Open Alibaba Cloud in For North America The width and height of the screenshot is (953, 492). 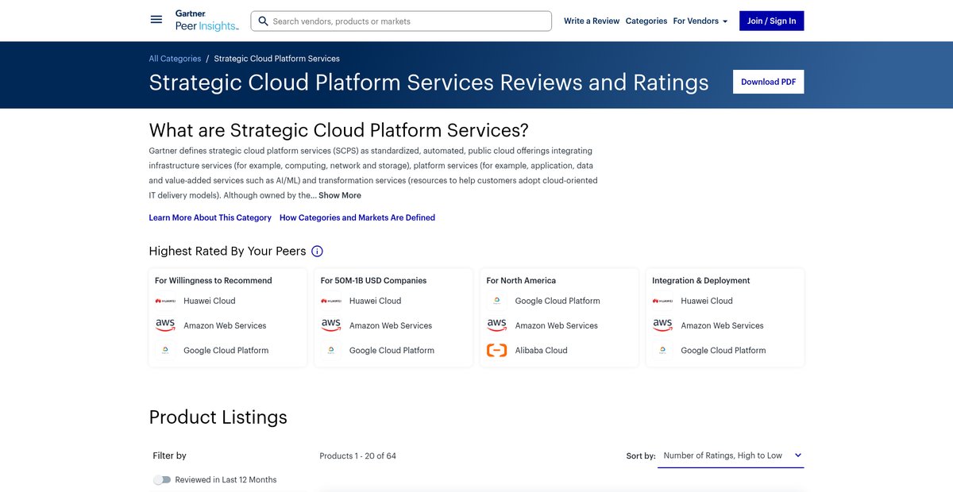click(542, 350)
